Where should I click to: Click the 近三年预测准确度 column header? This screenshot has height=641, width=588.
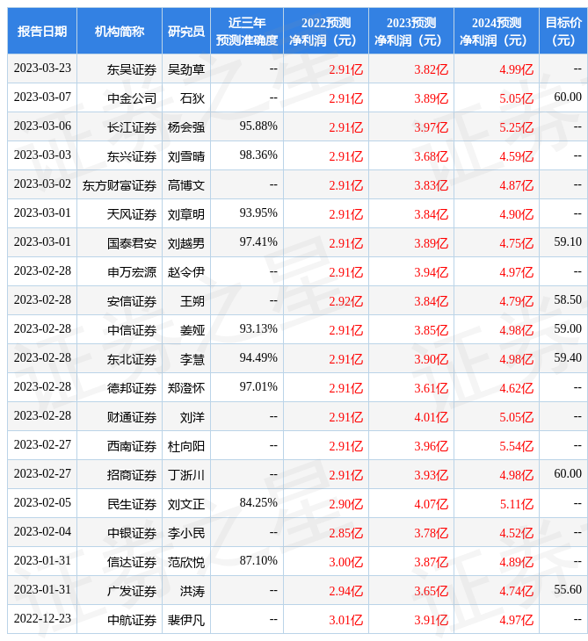tap(247, 31)
